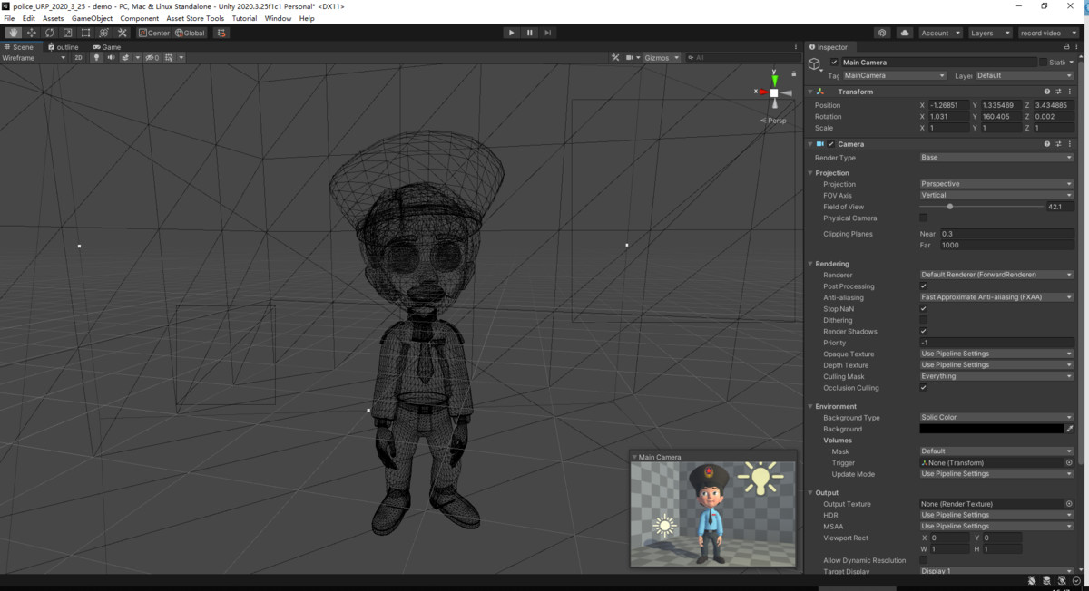
Task: Toggle scene lighting with the bulb icon
Action: point(97,58)
